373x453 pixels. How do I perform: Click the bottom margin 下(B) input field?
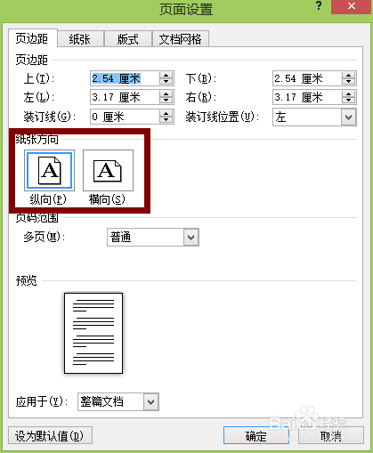tap(307, 78)
